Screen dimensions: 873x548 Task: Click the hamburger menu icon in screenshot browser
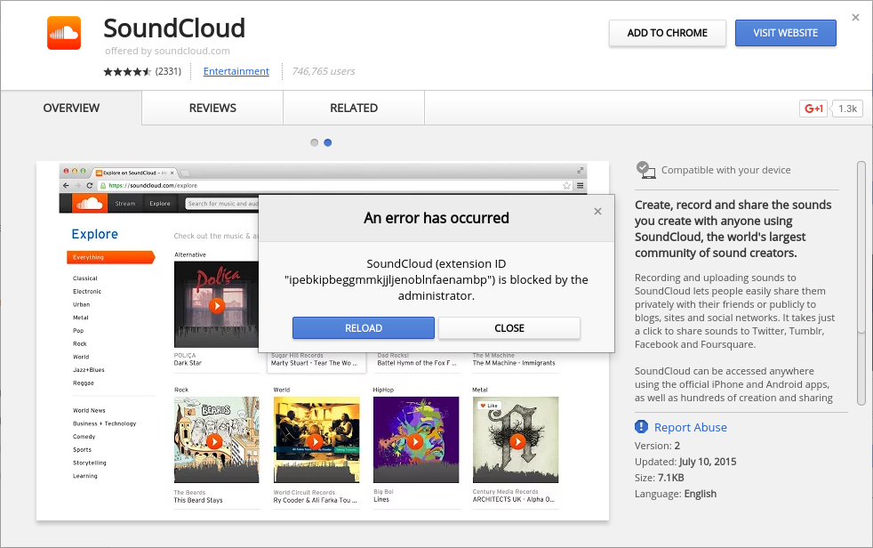click(x=581, y=185)
